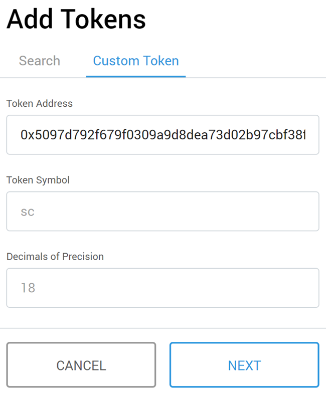The height and width of the screenshot is (396, 326).
Task: Focus the Decimals of Precision field
Action: point(162,288)
